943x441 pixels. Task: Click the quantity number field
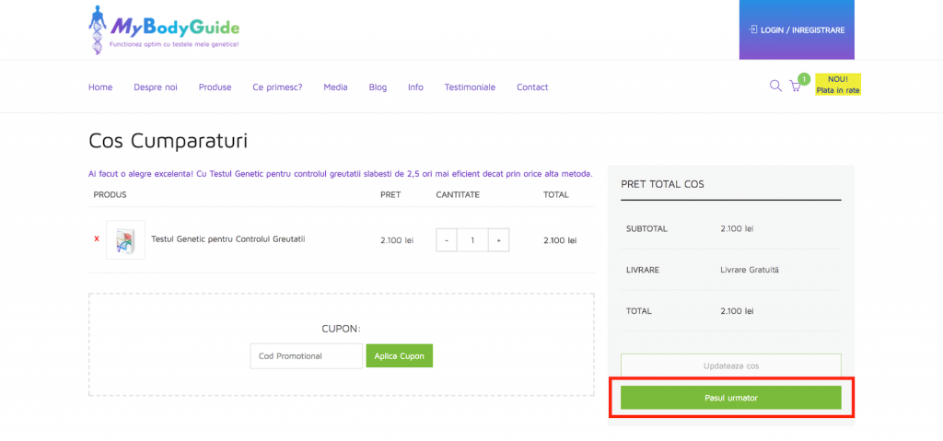472,240
